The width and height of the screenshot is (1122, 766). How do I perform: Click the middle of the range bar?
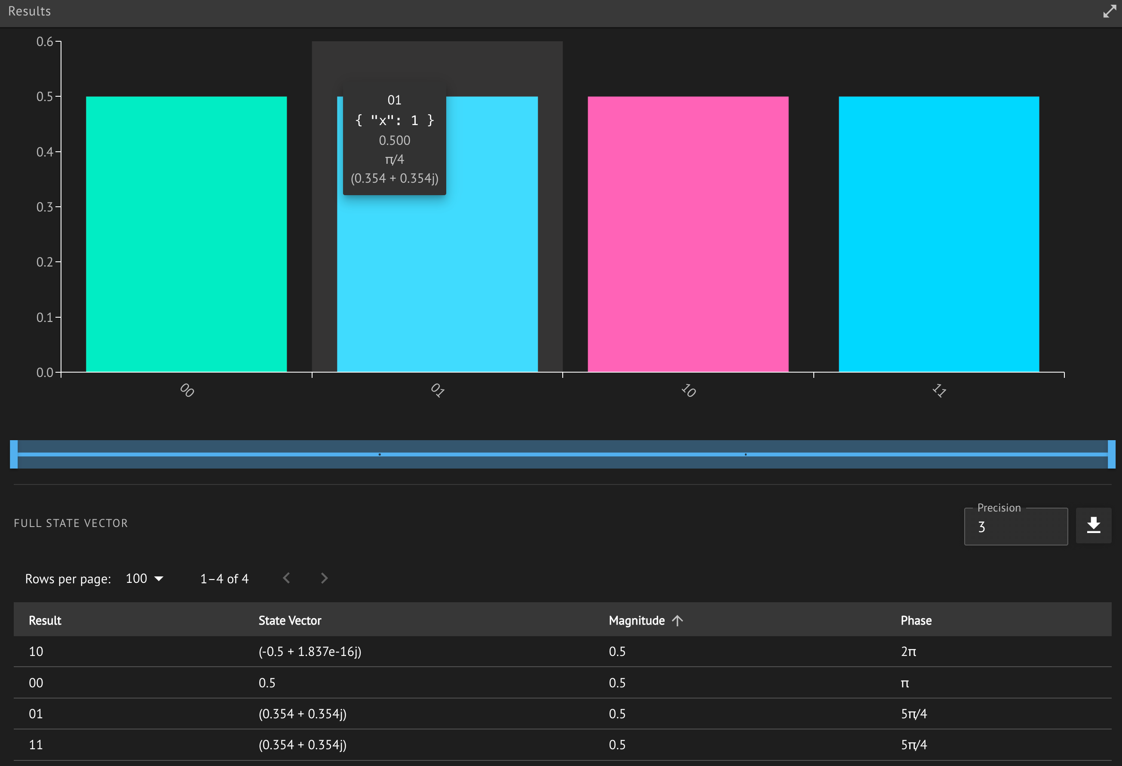[x=562, y=454]
